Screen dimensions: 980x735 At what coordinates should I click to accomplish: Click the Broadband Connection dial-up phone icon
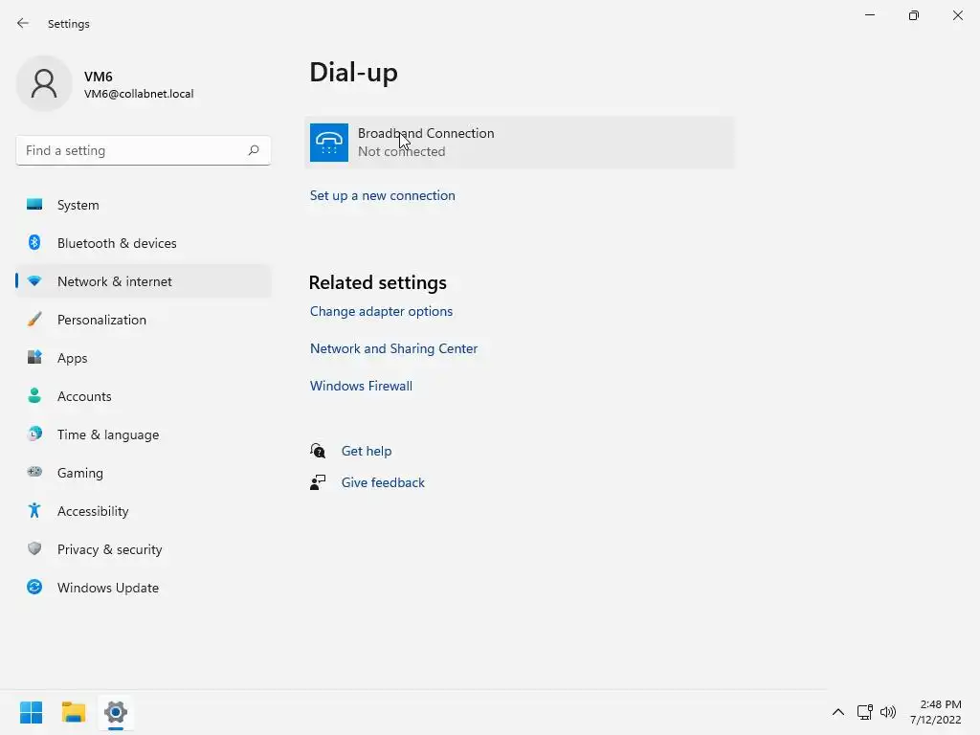(329, 143)
